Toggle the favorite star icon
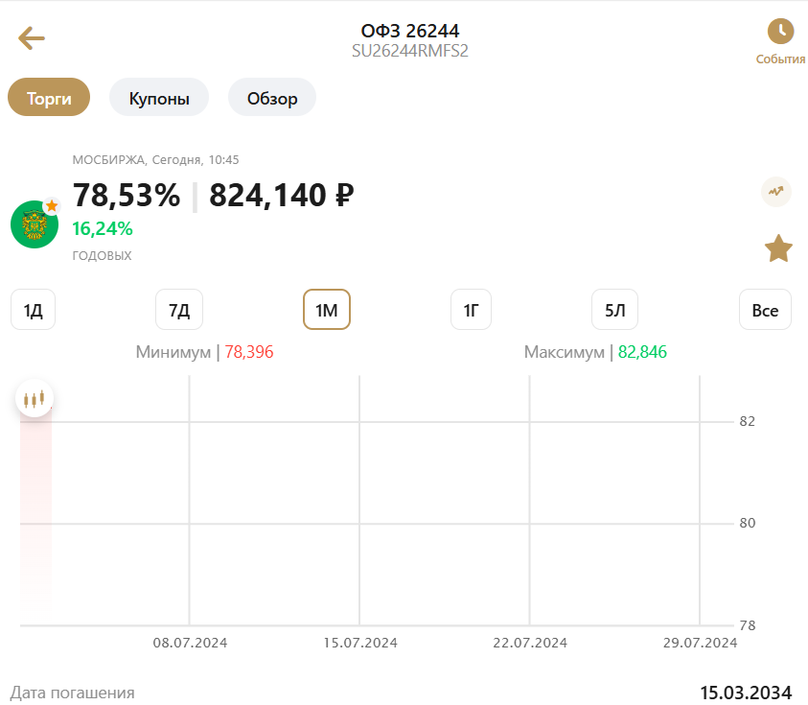The height and width of the screenshot is (705, 808). [778, 248]
